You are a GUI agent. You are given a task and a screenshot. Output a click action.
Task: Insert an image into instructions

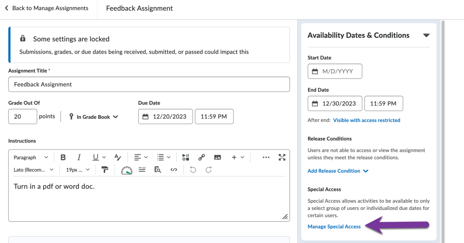[x=217, y=157]
